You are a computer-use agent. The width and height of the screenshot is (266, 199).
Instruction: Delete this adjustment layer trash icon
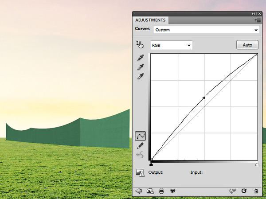[x=256, y=191]
